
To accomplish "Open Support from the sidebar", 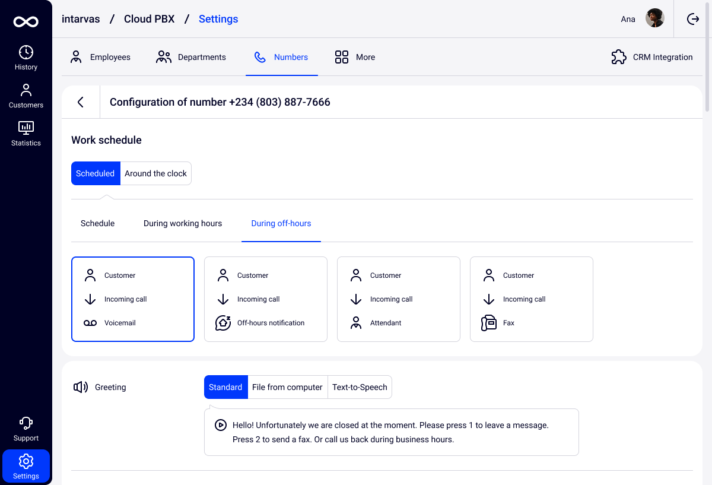I will (x=26, y=429).
